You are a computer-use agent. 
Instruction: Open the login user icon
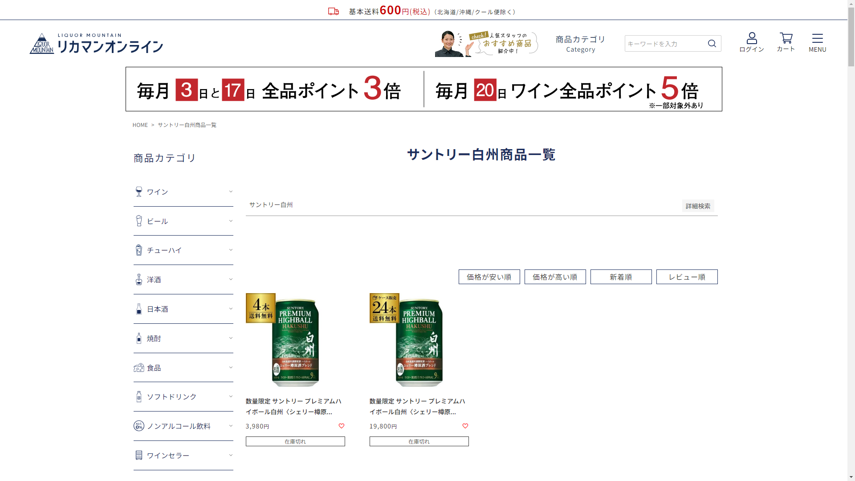point(752,38)
